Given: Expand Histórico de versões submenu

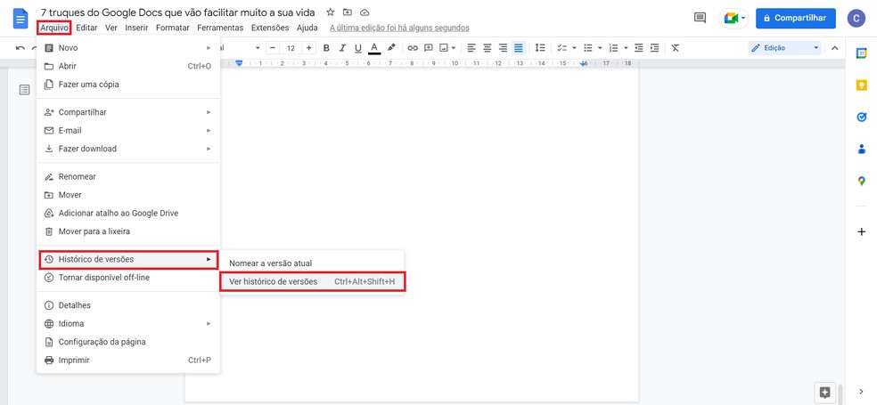Looking at the screenshot, I should pyautogui.click(x=128, y=259).
